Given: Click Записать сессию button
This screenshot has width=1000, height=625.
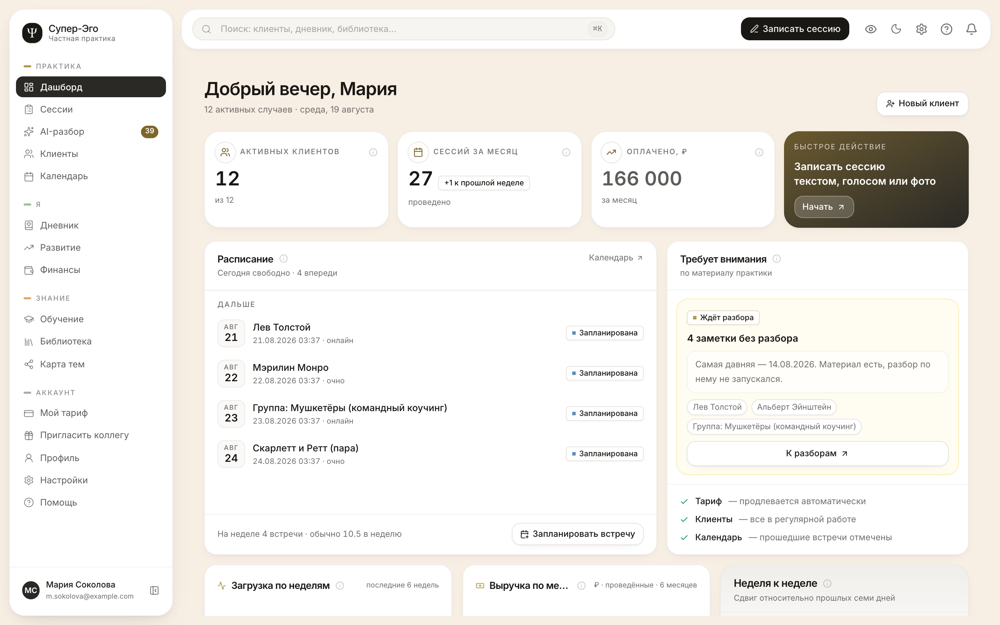Looking at the screenshot, I should 795,29.
